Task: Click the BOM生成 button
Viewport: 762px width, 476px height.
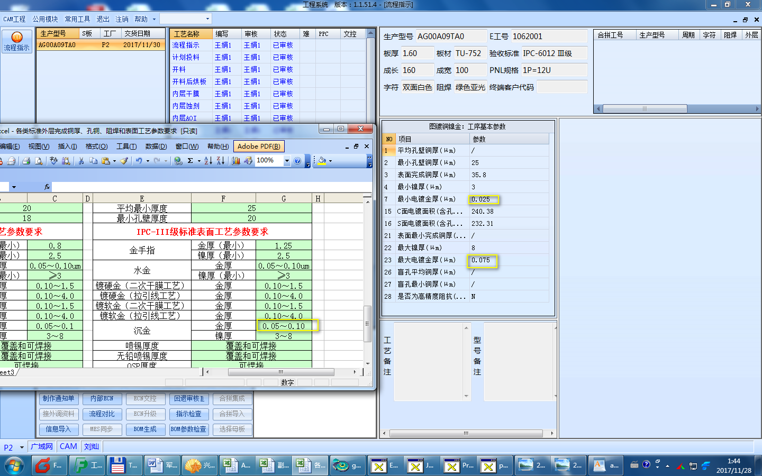Action: pos(145,429)
